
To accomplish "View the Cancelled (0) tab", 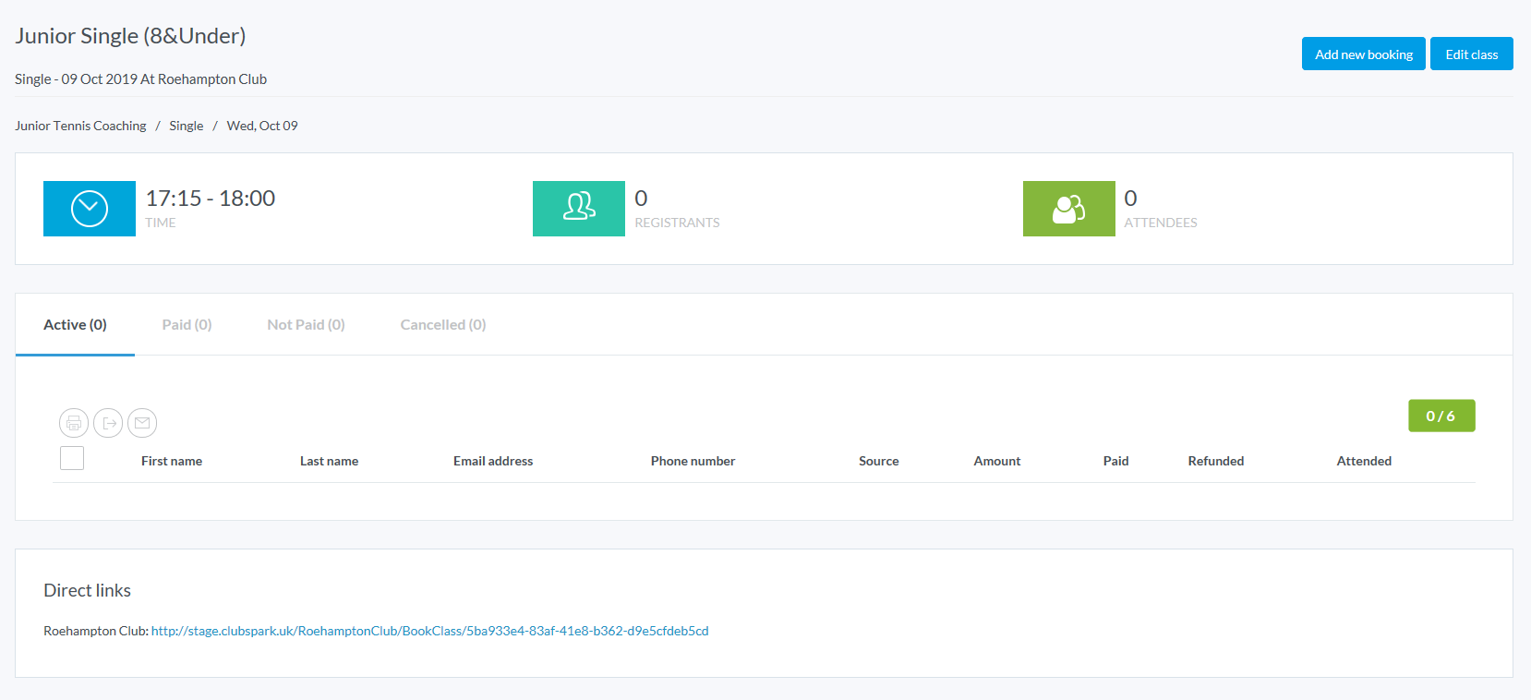I will click(442, 325).
